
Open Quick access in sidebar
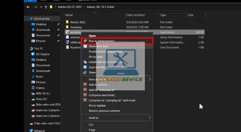(x=42, y=18)
